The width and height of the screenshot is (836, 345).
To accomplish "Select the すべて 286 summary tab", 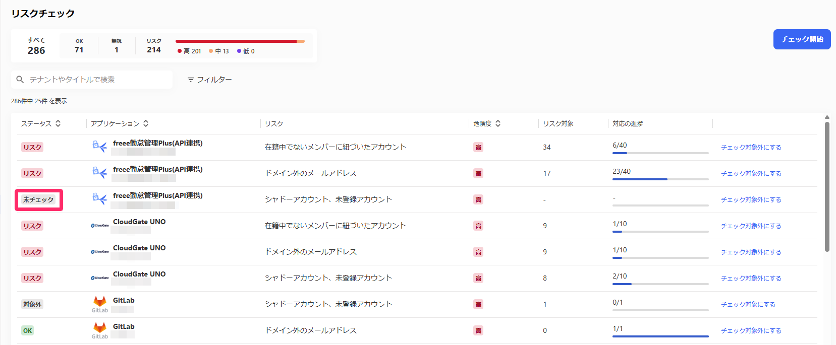I will point(36,46).
